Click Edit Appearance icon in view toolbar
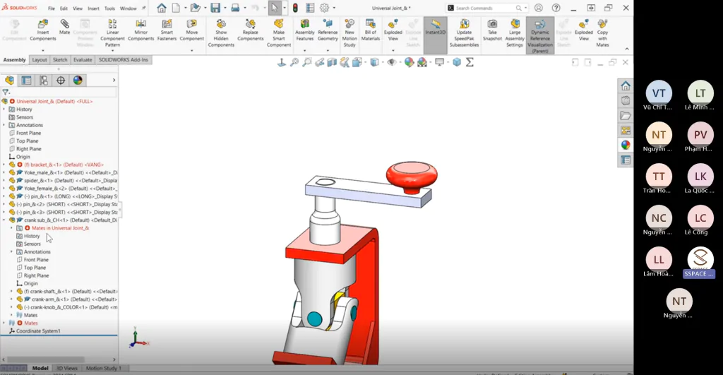Screen dimensions: 723x375 point(409,62)
